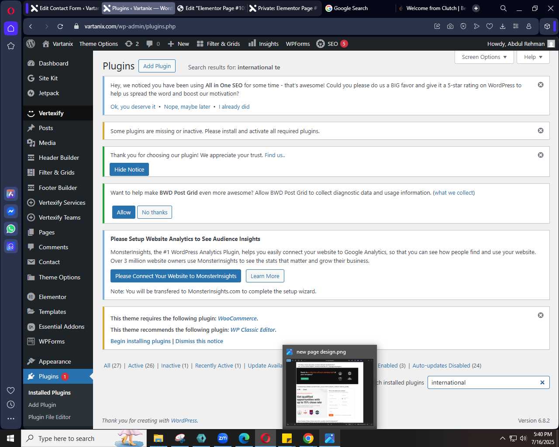Click the Hide Notice button

click(x=129, y=169)
